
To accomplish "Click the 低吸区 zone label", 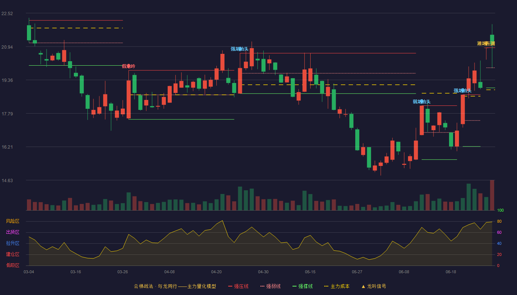I will pos(13,265).
